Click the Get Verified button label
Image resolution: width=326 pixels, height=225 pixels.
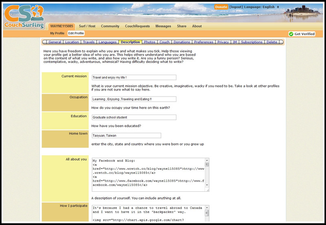(304, 34)
